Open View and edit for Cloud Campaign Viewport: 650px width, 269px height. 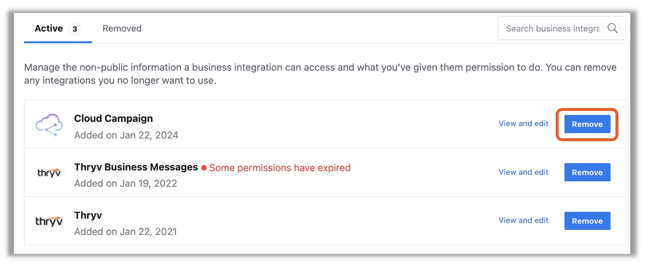523,124
